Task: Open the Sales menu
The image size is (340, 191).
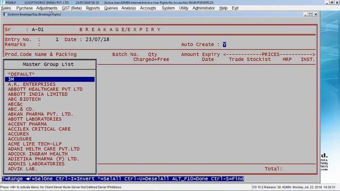Action: [x=6, y=8]
